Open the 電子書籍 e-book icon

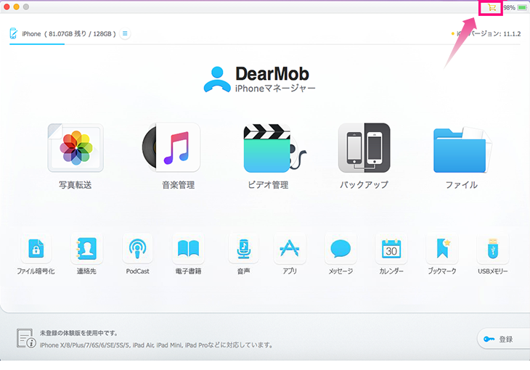(188, 249)
